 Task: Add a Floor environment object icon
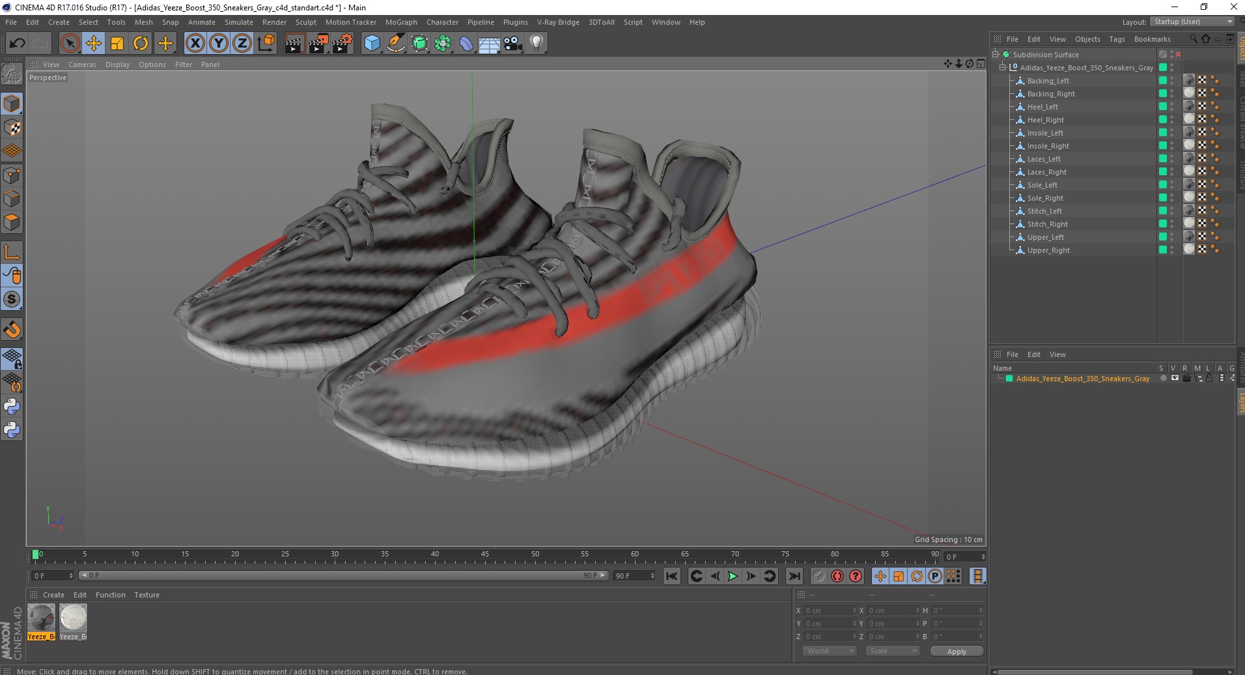(x=490, y=44)
